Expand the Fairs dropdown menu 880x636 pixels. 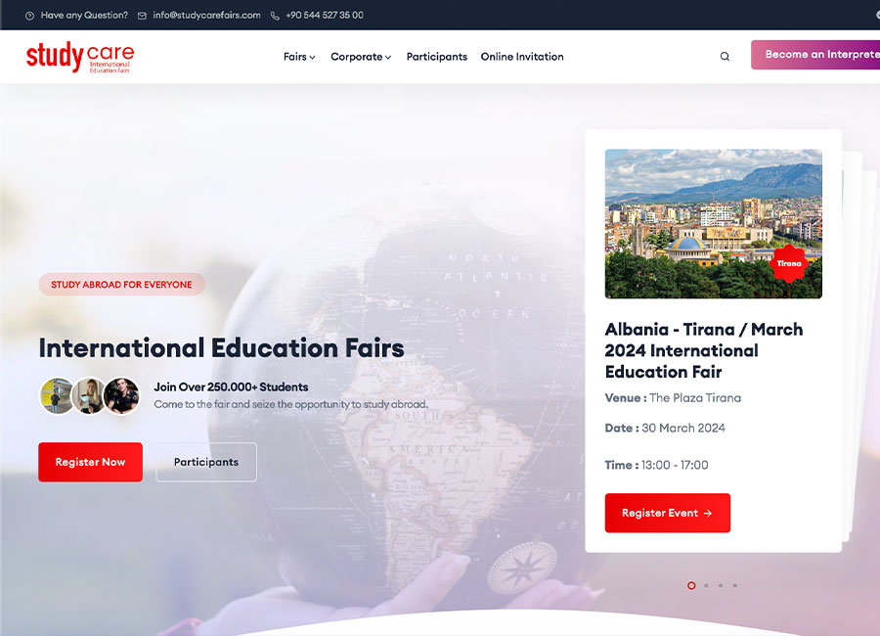click(299, 57)
